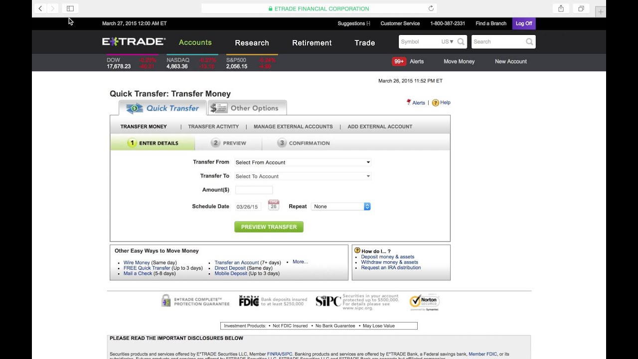Image resolution: width=638 pixels, height=359 pixels.
Task: Open the schedule date calendar icon
Action: click(x=274, y=205)
